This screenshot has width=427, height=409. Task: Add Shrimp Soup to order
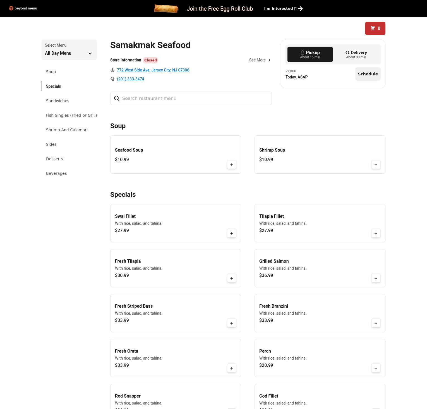click(x=376, y=165)
